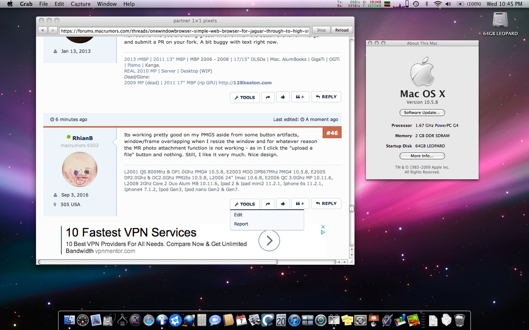529x330 pixels.
Task: Open the File menu
Action: coord(43,4)
